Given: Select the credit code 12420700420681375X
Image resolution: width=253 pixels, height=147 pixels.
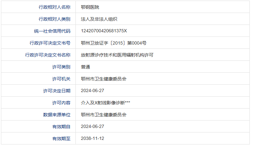Looking at the screenshot, I should [x=104, y=31].
